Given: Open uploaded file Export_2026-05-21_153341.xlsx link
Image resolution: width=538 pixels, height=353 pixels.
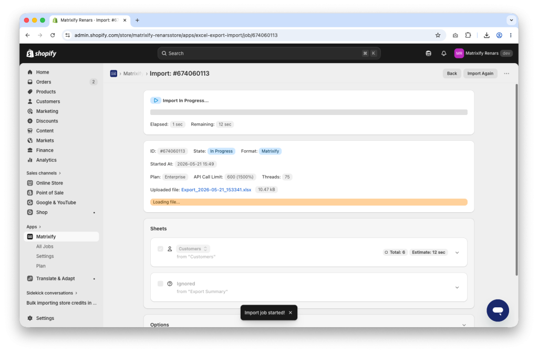Looking at the screenshot, I should pos(216,190).
